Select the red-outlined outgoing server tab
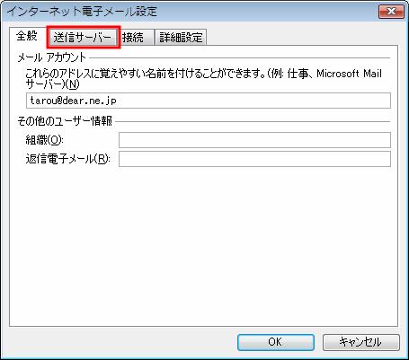 pyautogui.click(x=83, y=38)
